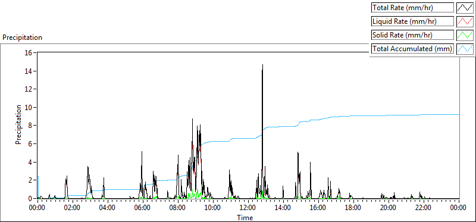The width and height of the screenshot is (476, 222).
Task: Click the Total Rate black line icon
Action: pos(465,8)
